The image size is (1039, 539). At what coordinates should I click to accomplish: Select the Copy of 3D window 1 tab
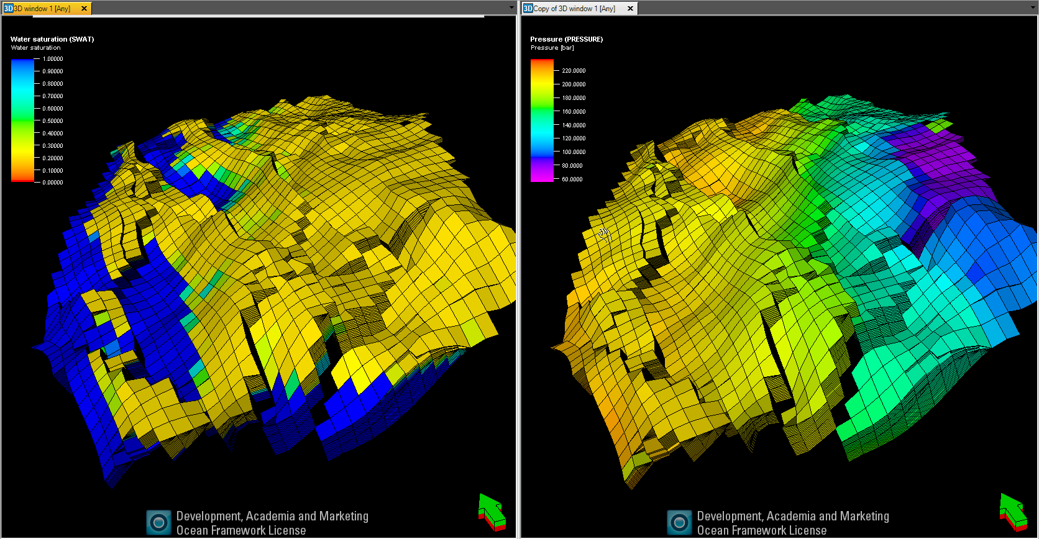pos(574,9)
